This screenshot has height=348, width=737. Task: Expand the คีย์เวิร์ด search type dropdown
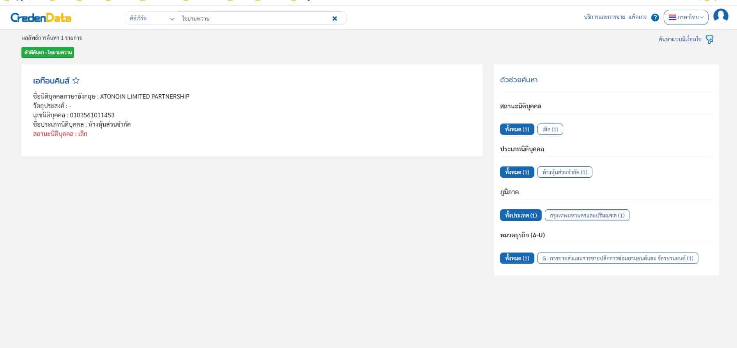151,18
